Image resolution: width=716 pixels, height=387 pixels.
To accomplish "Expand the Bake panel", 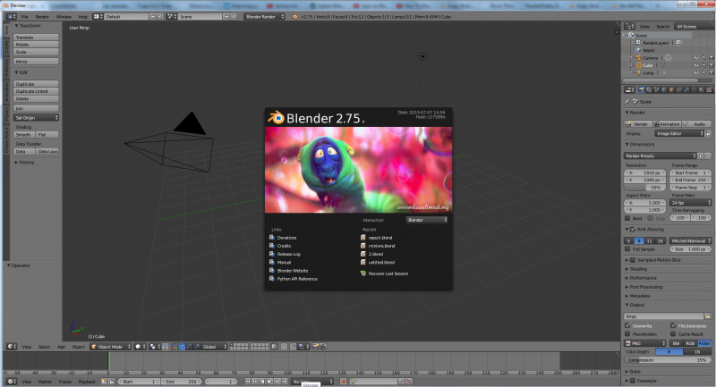I will 635,372.
